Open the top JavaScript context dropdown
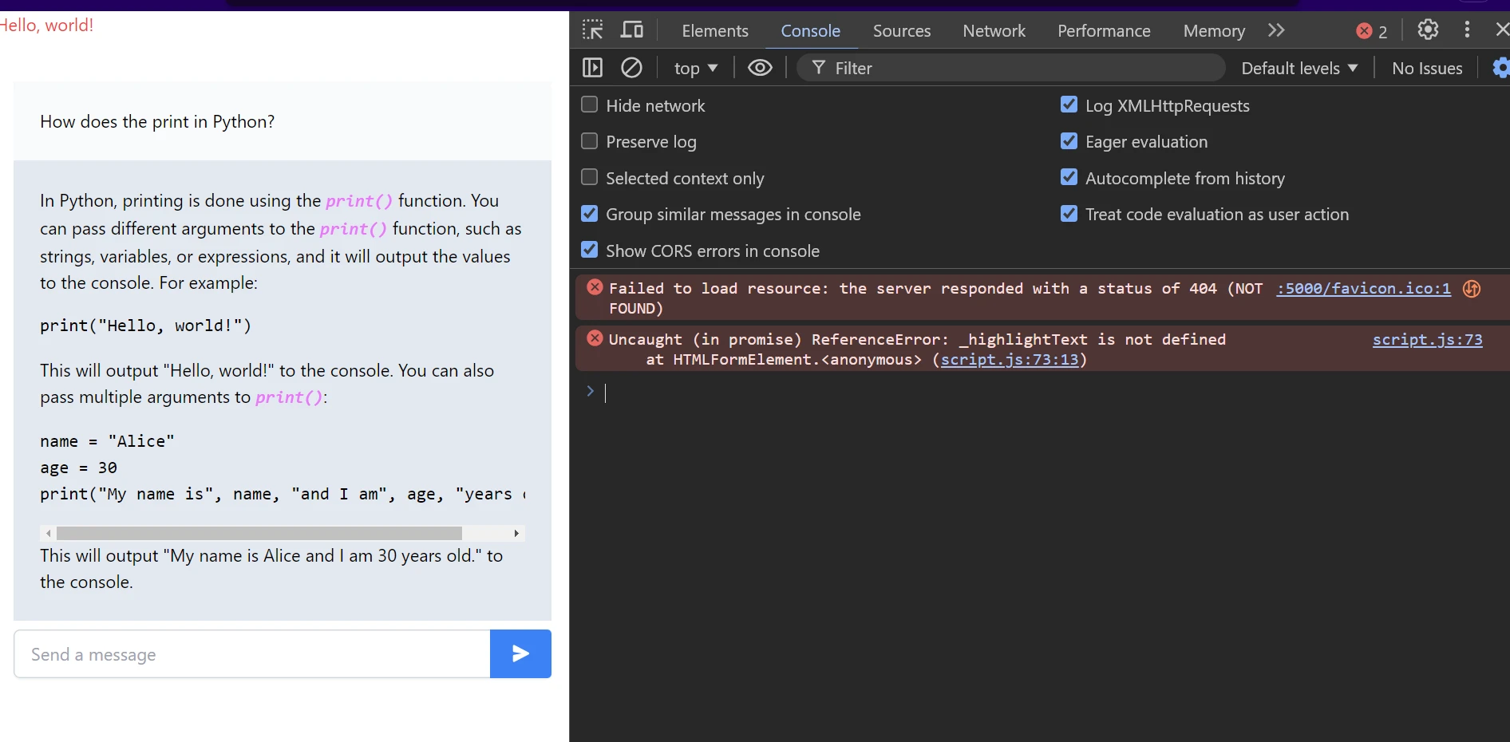Screen dimensions: 1510x742 pos(695,69)
